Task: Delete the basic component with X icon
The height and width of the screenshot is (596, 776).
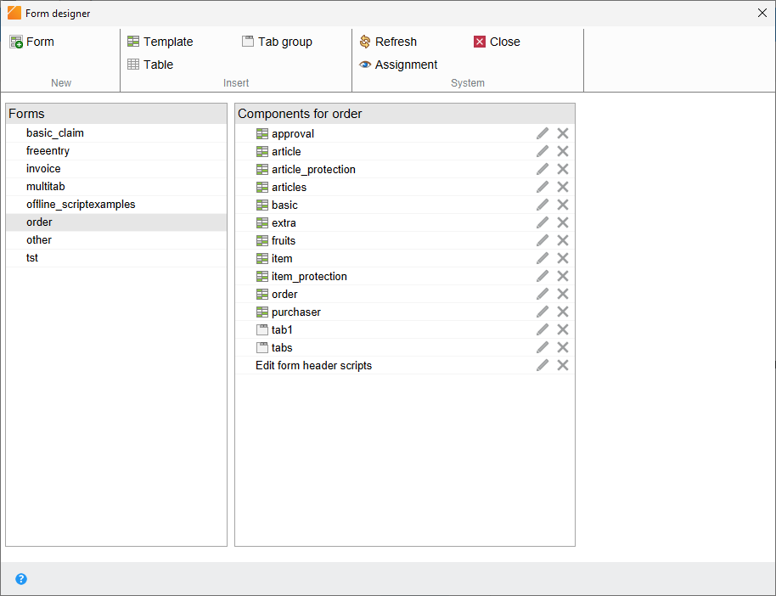Action: tap(562, 205)
